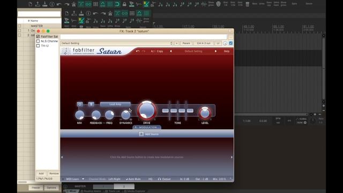Open the Param menu button
Viewport: 343px width, 193px height.
186,43
